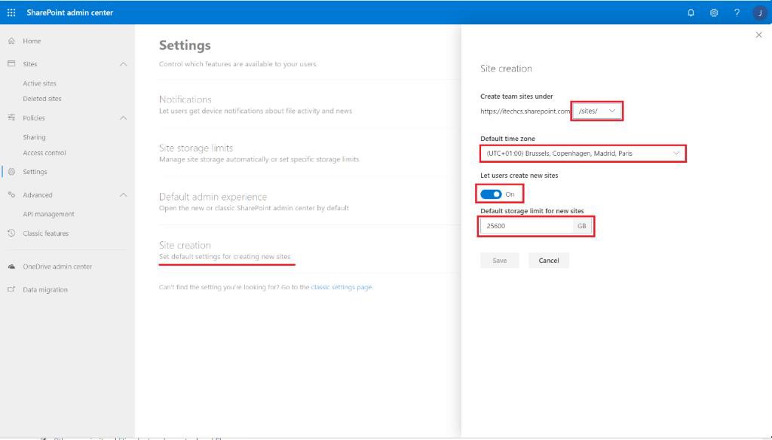
Task: Click the Advanced icon in sidebar
Action: pos(11,195)
